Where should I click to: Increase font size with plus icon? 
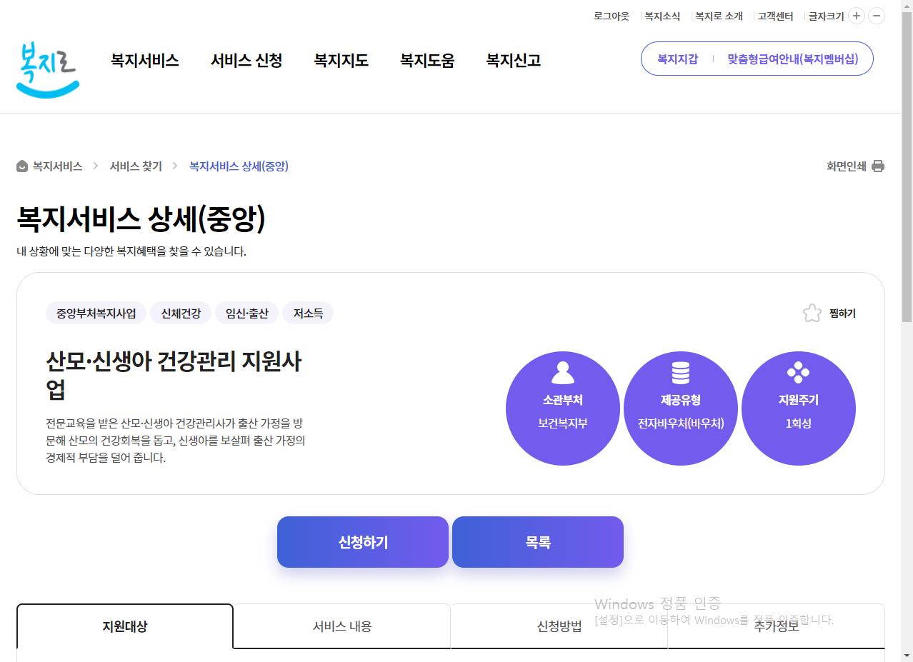[857, 16]
